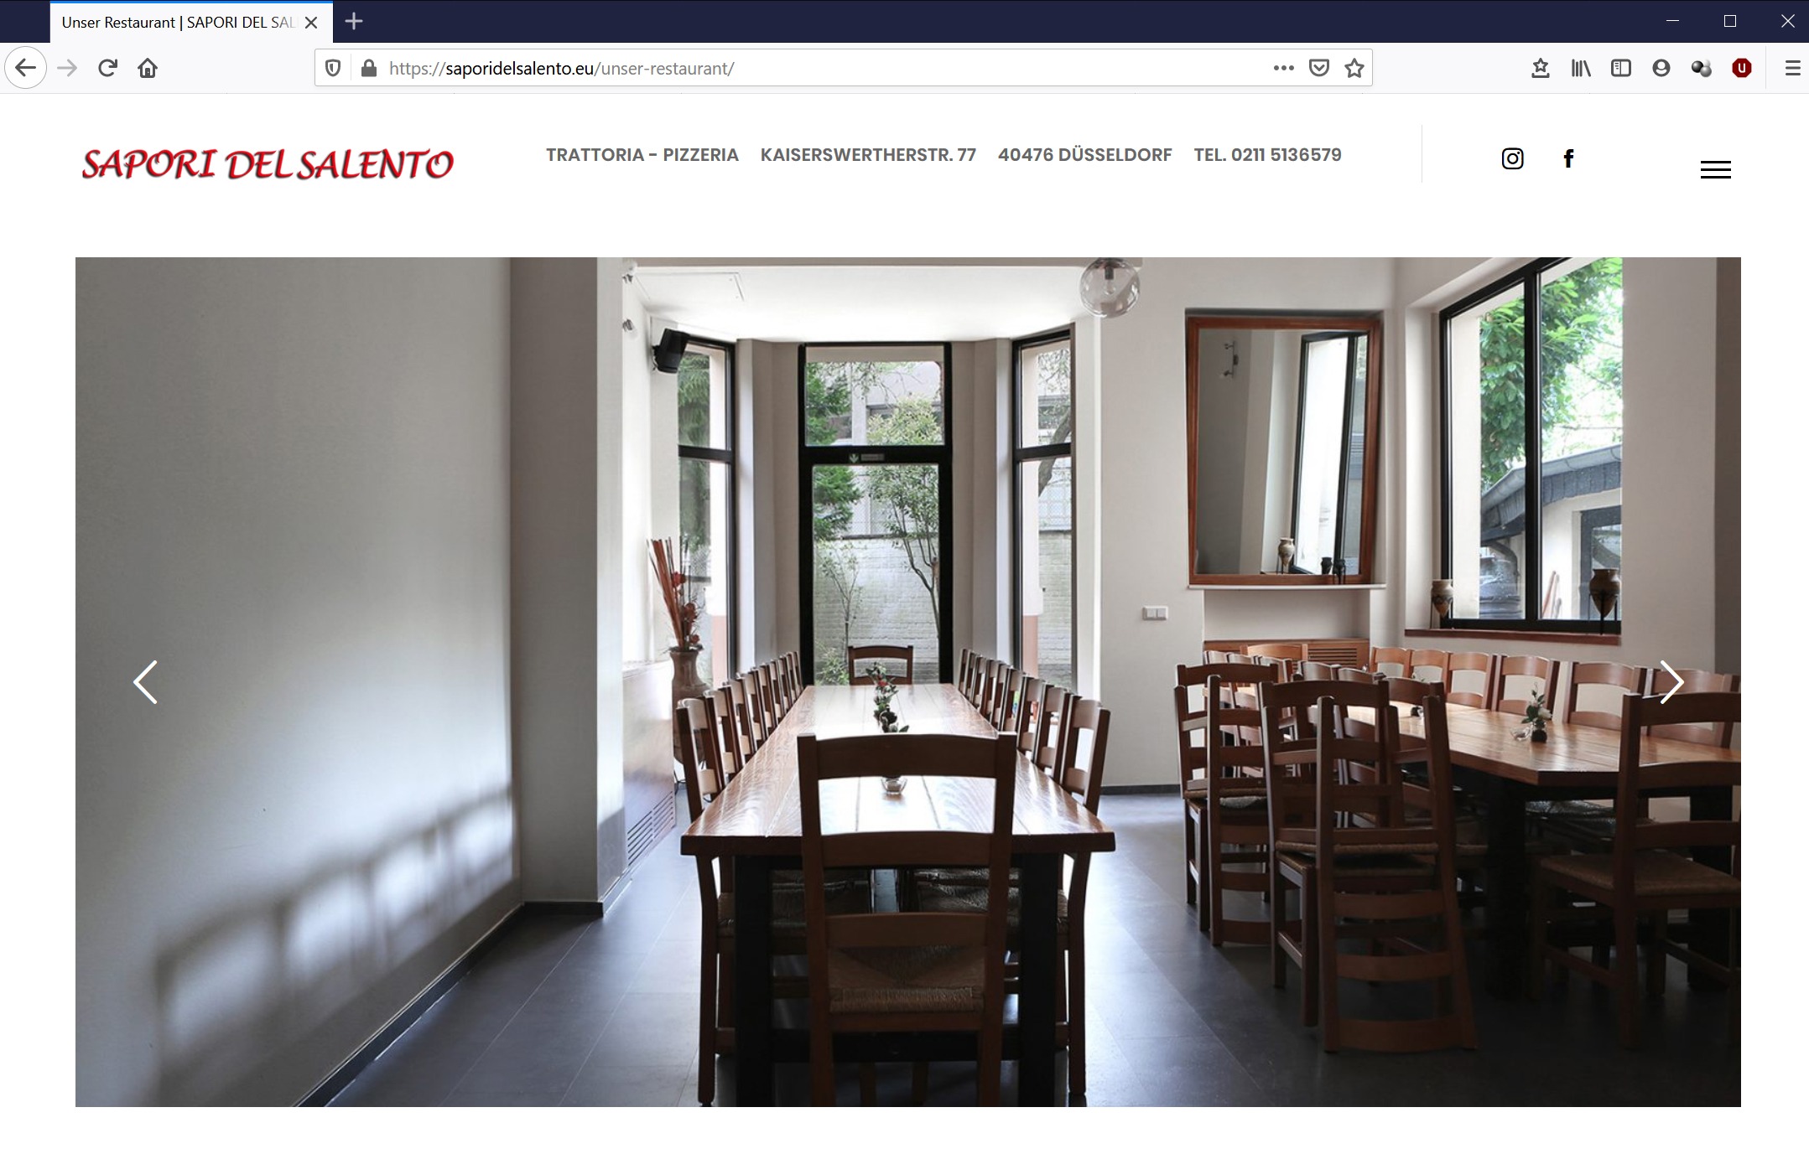View site security lock information

[x=368, y=68]
